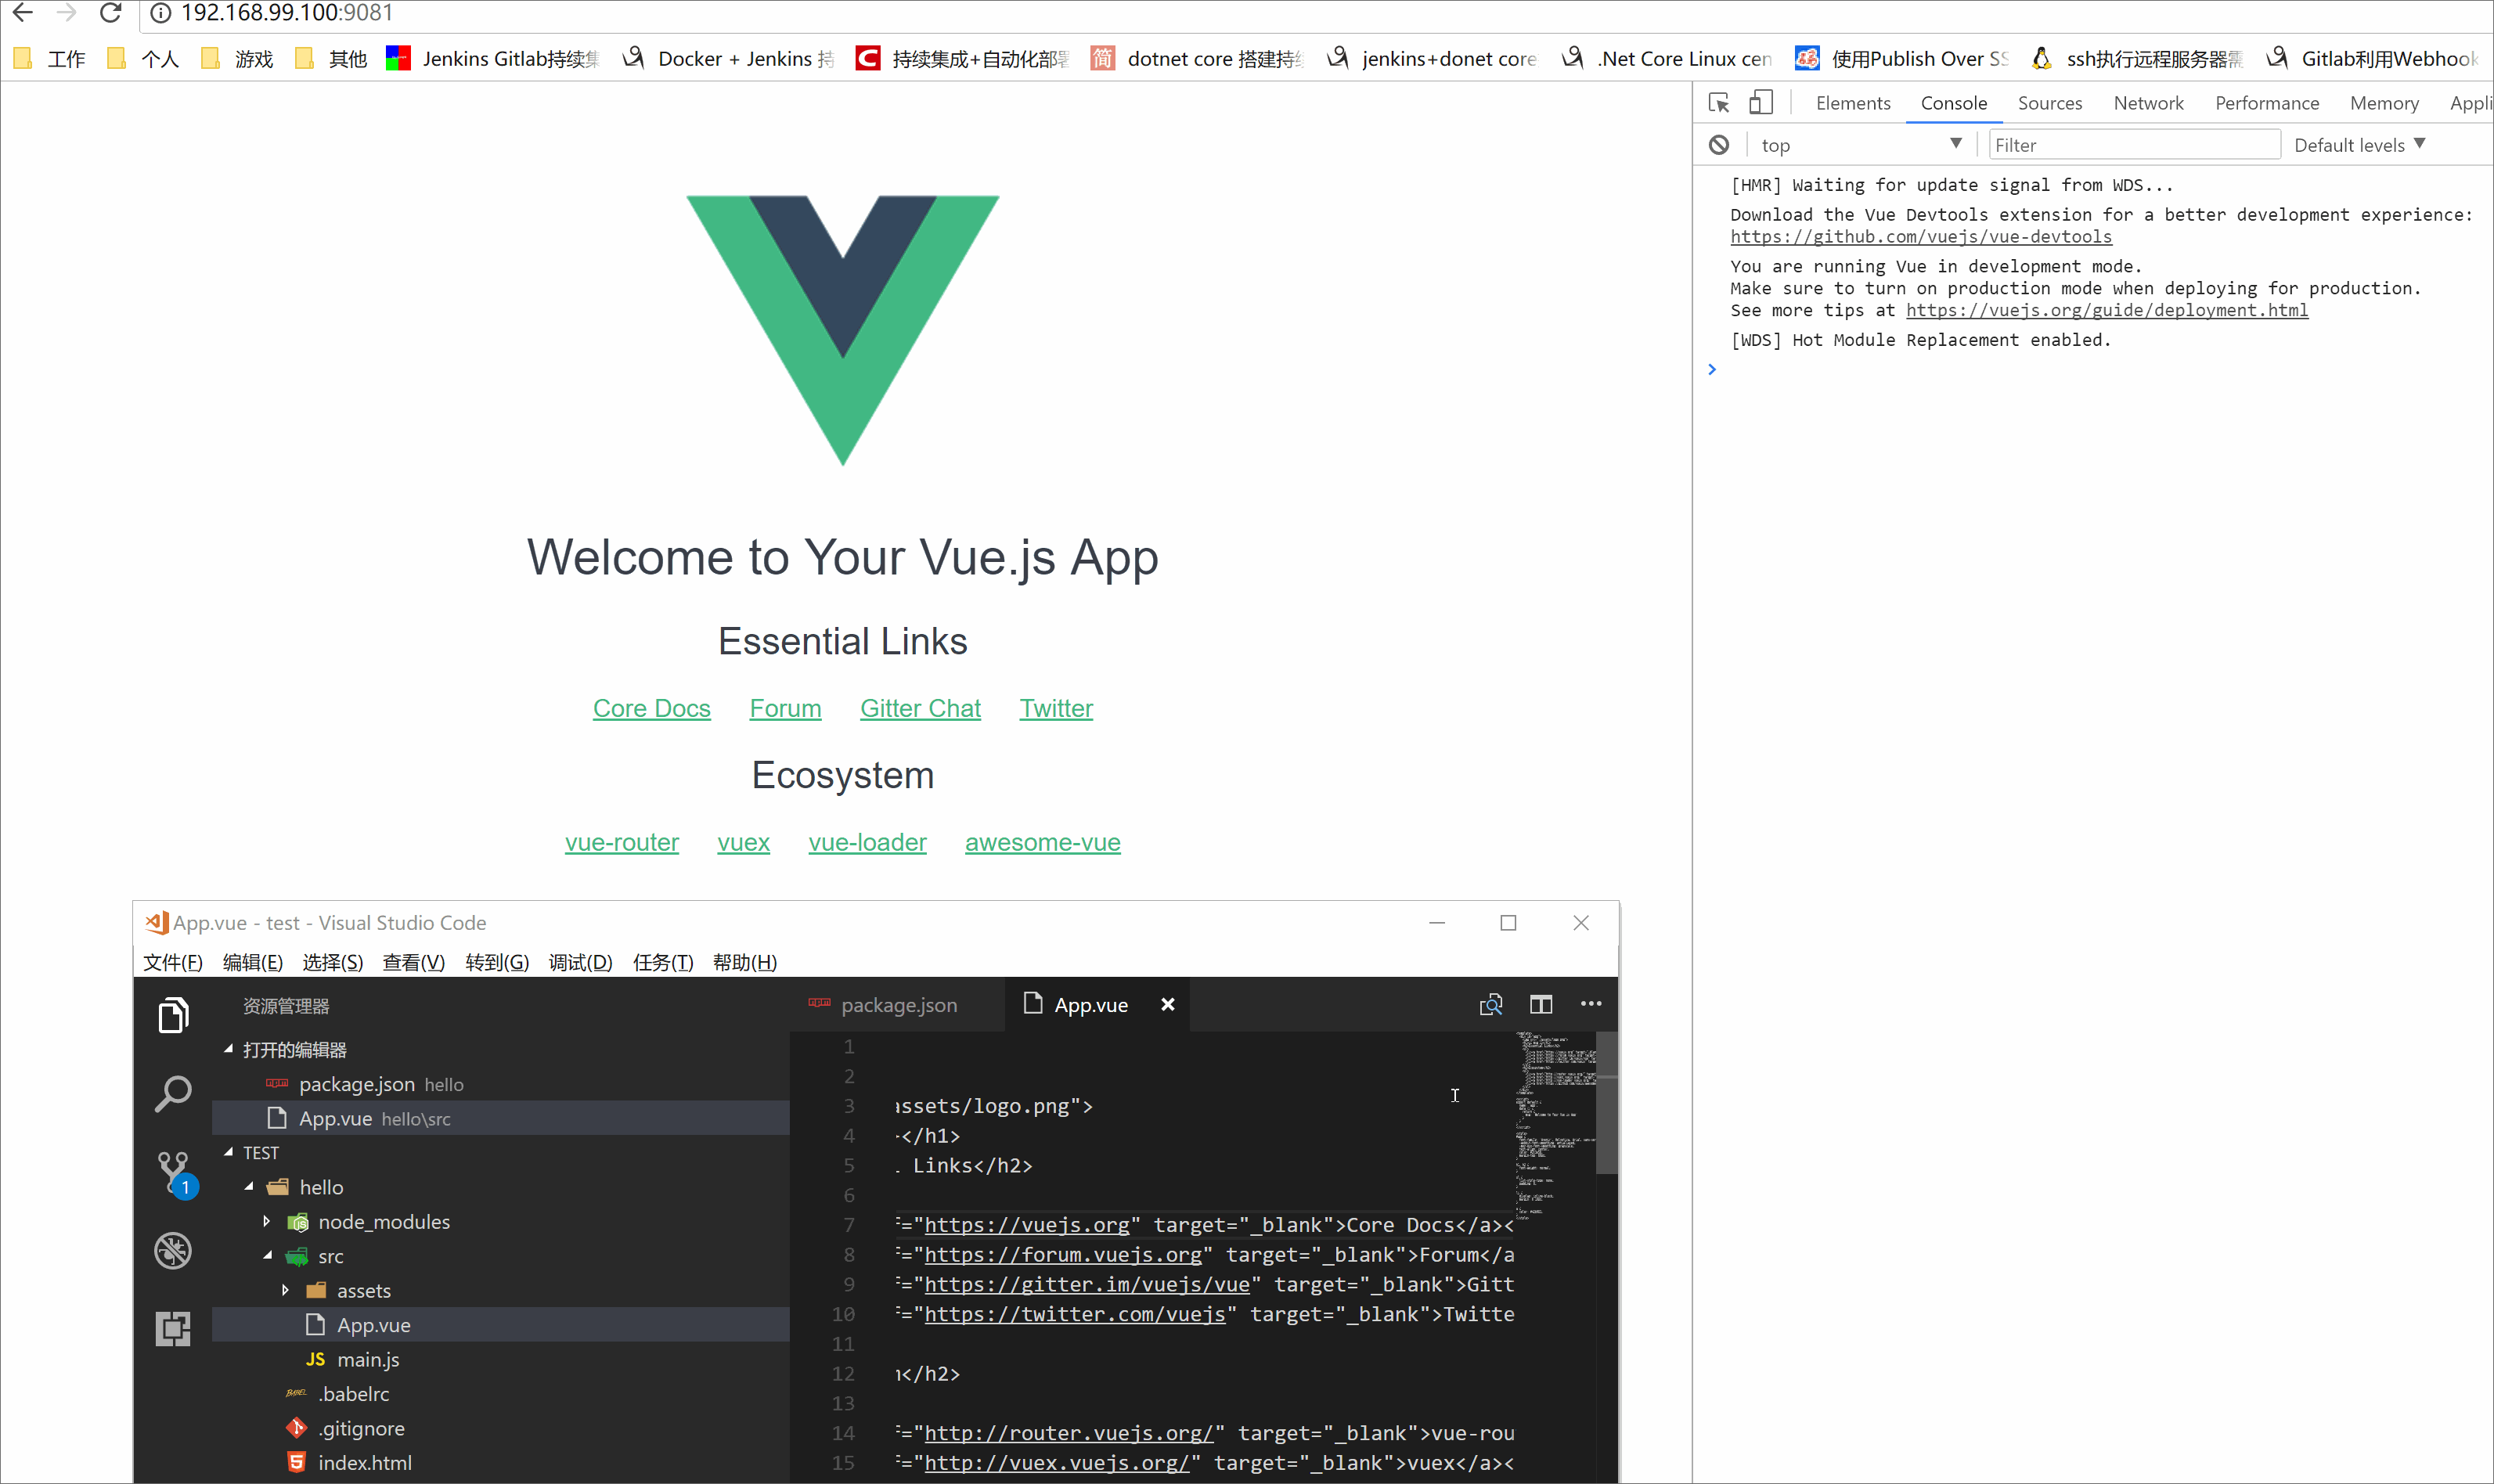Open the 调试(D) menu in VS Code
Screen dimensions: 2494x1484
point(580,962)
